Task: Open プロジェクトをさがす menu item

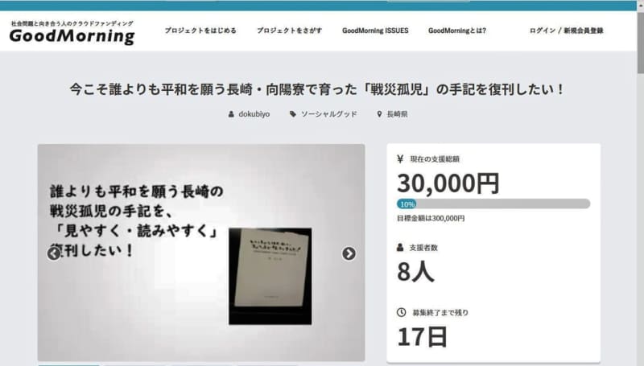Action: tap(290, 31)
